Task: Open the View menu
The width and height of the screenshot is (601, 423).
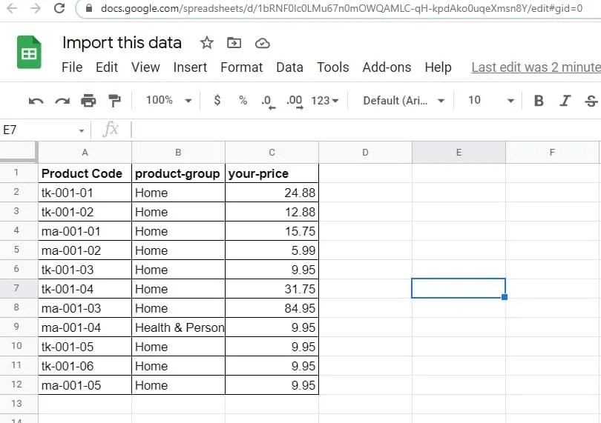Action: pyautogui.click(x=145, y=67)
